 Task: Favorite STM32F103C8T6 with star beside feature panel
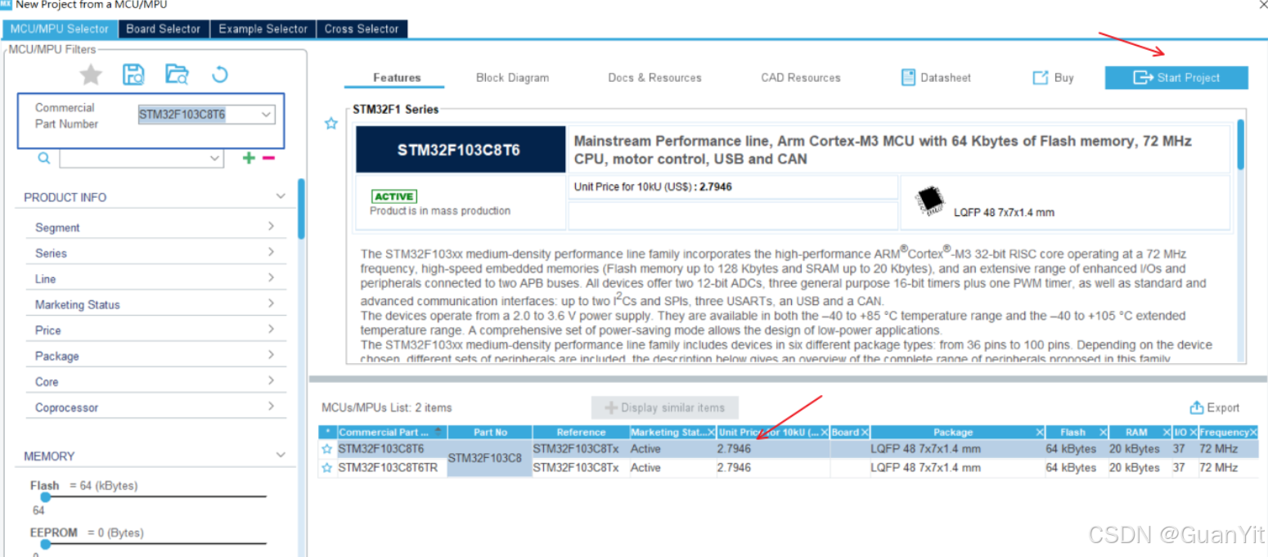pos(331,124)
